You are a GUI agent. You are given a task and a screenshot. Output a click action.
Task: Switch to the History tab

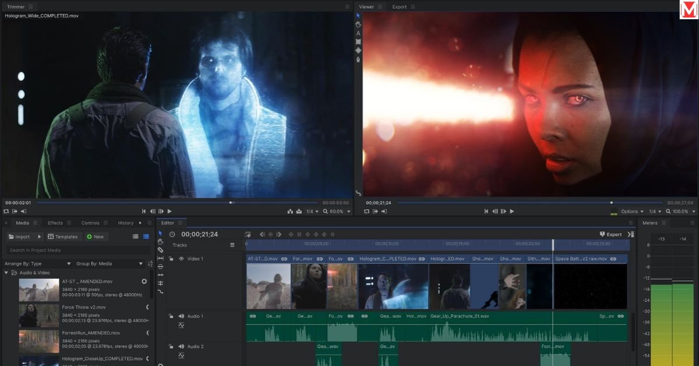coord(126,223)
